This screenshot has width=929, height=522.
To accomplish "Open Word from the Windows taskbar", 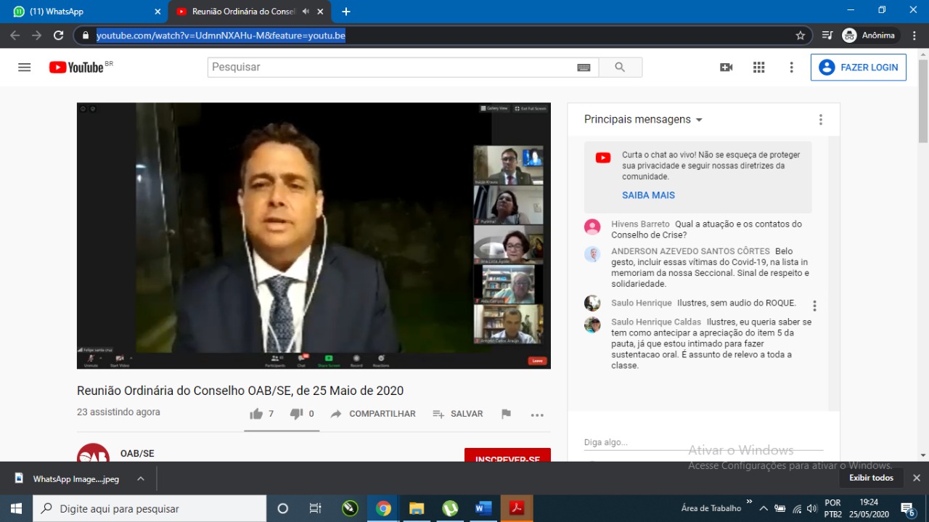I will click(483, 508).
